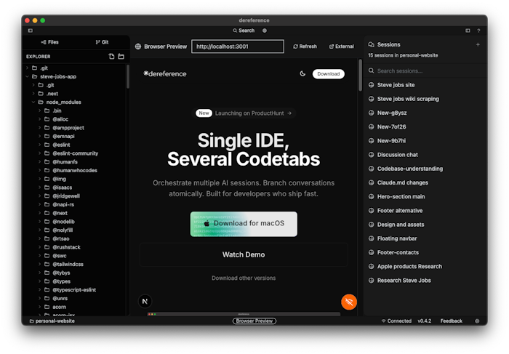Image resolution: width=509 pixels, height=354 pixels.
Task: Collapse the steve-jobs-app folder chevron
Action: [28, 76]
